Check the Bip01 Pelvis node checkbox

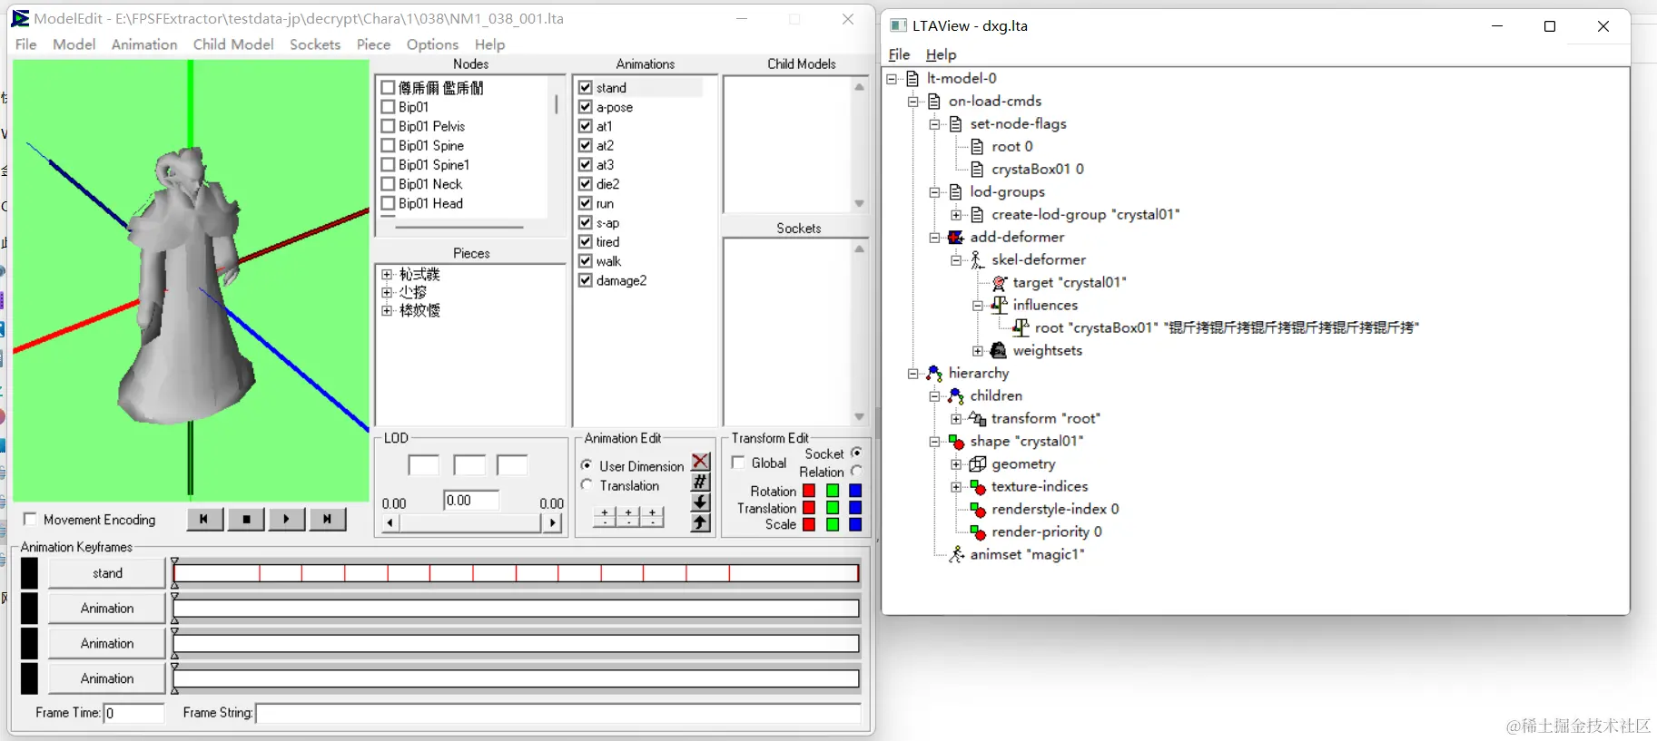coord(388,126)
